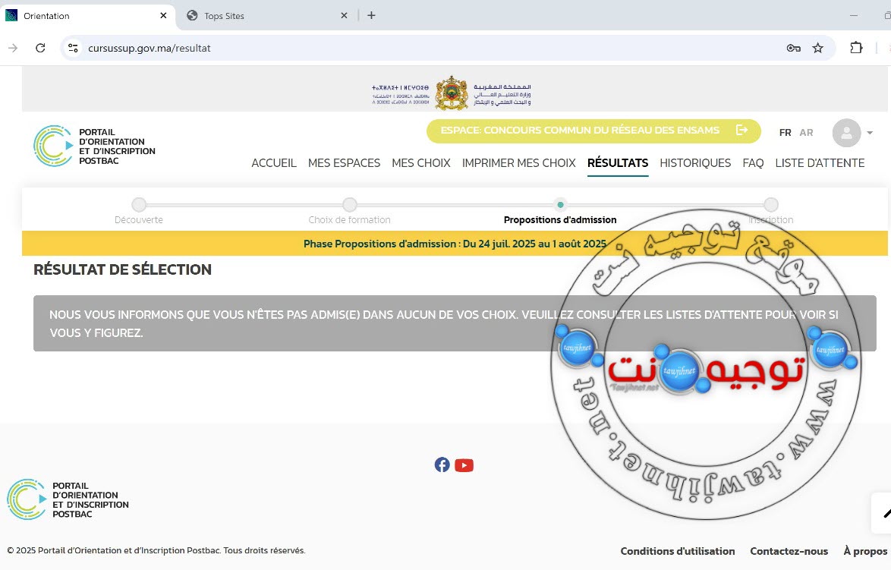891x570 pixels.
Task: Click the Moroccan ministry coat of arms logo
Action: pyautogui.click(x=451, y=93)
